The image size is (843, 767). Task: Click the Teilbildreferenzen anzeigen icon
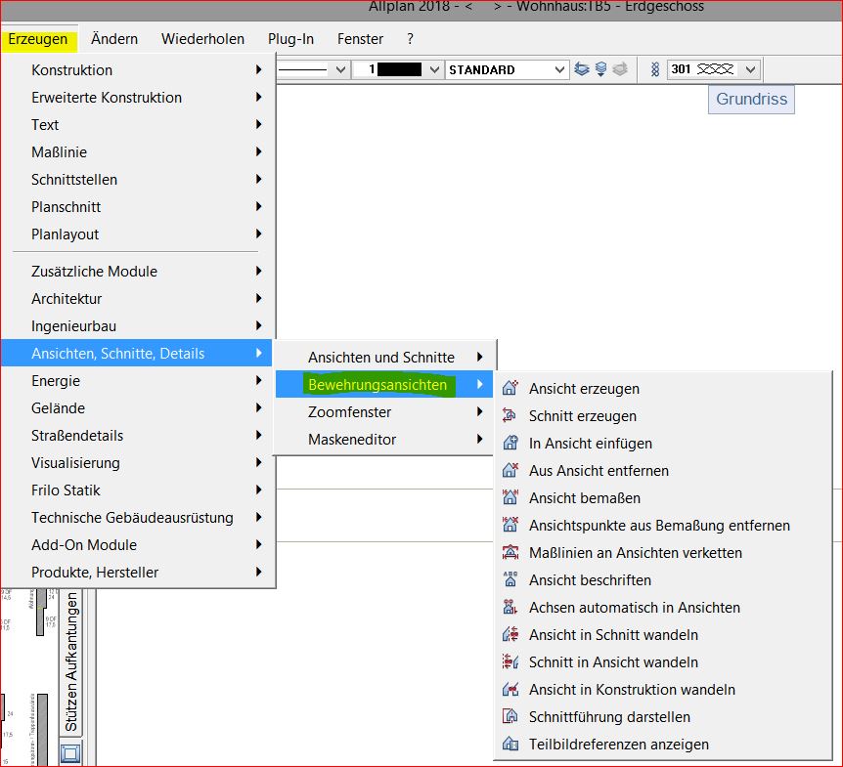(x=510, y=745)
